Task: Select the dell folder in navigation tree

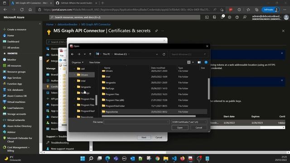Action: (x=82, y=69)
